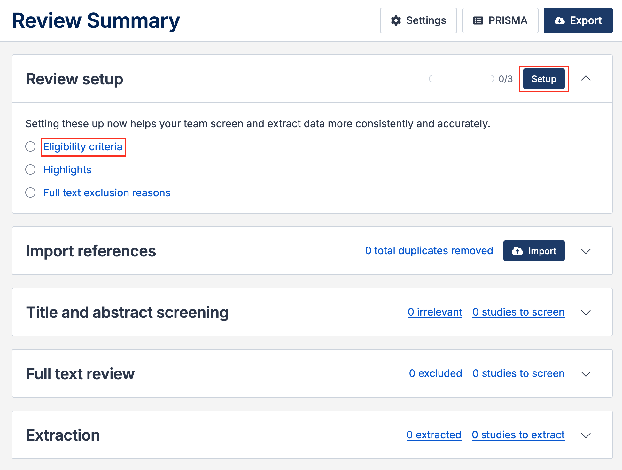
Task: Expand the Title and abstract screening chevron
Action: (x=586, y=313)
